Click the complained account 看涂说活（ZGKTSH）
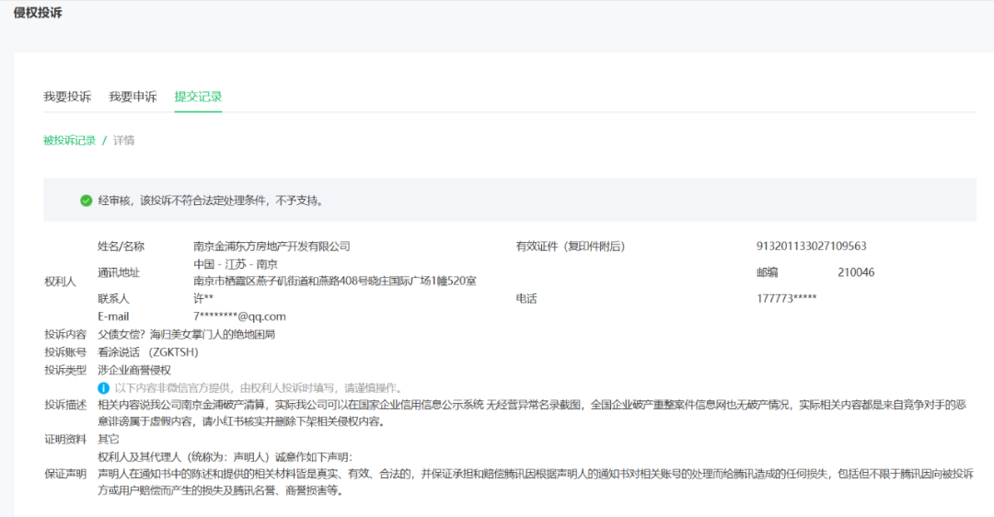This screenshot has width=994, height=517. (148, 352)
